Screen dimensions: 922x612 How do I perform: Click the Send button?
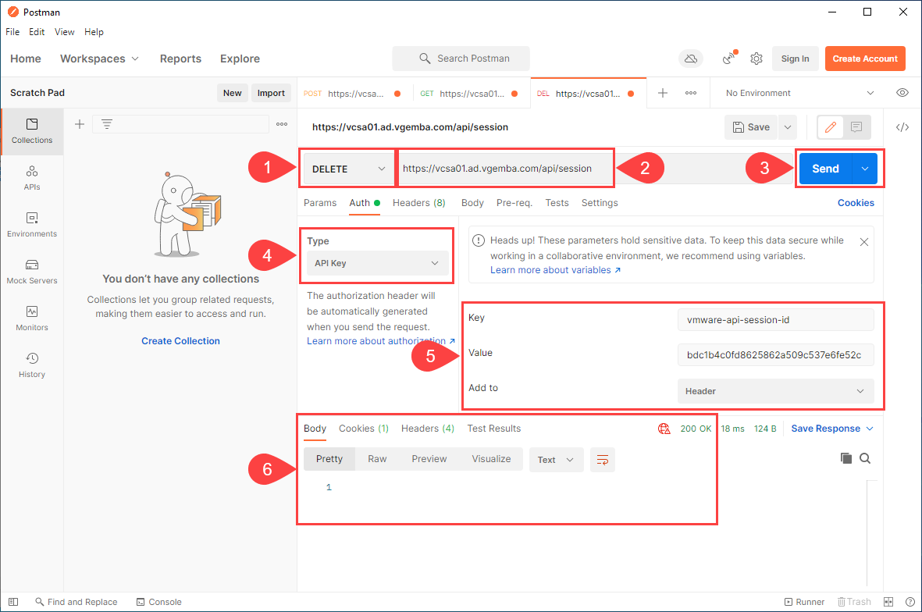pyautogui.click(x=825, y=169)
